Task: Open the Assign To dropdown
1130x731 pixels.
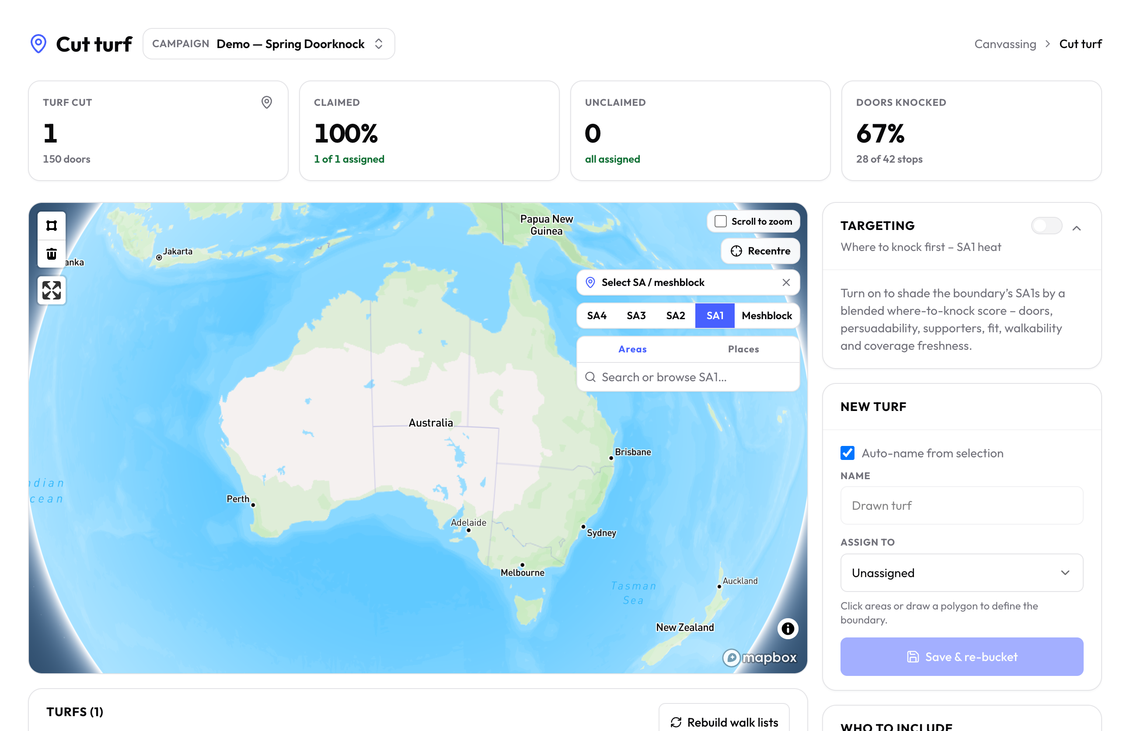Action: click(x=962, y=572)
